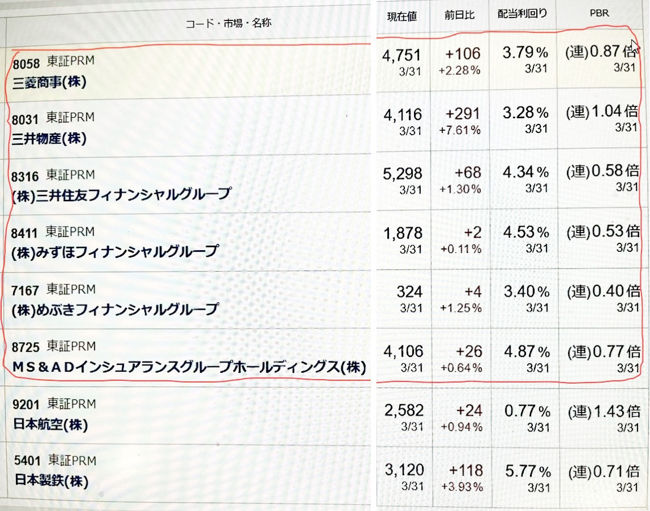Click the 現在値 column header

click(401, 16)
